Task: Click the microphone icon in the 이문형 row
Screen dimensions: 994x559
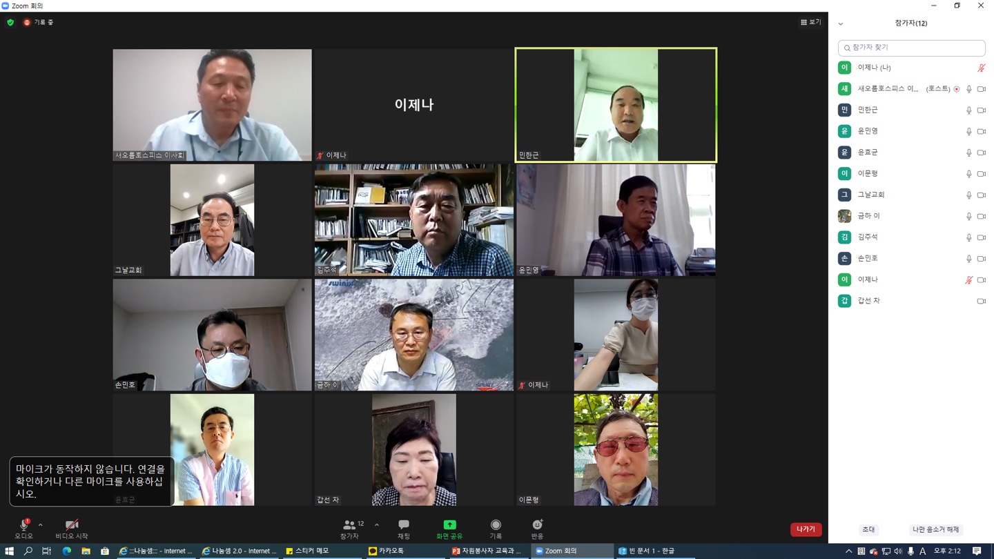Action: 968,174
